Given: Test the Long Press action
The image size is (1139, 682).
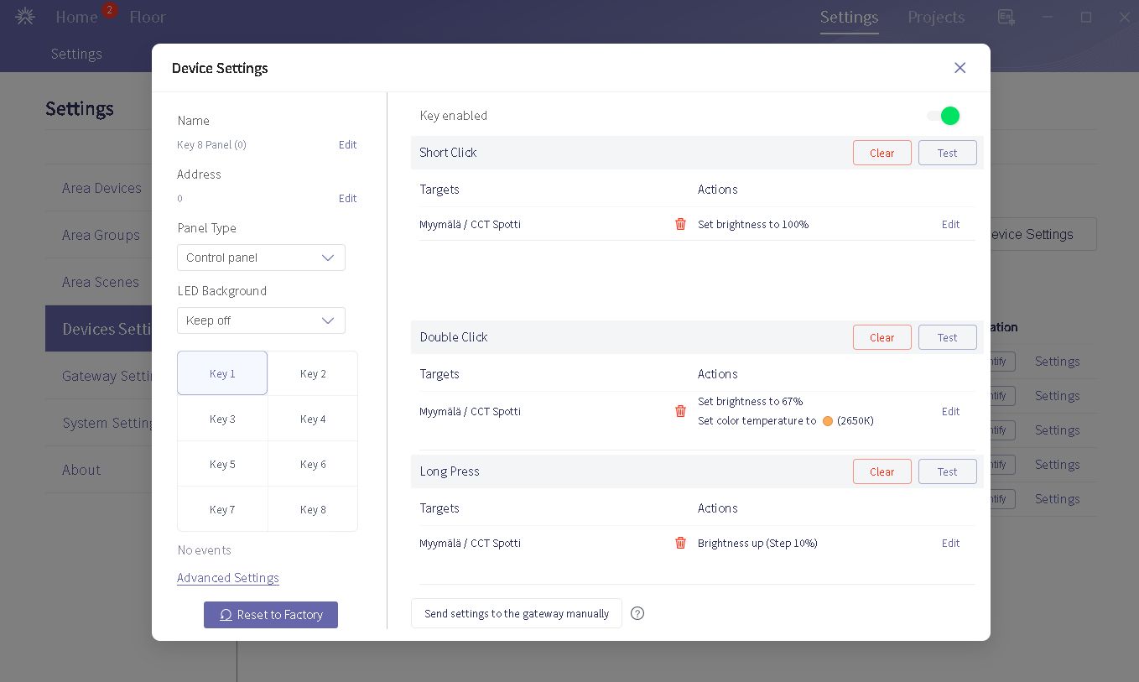Looking at the screenshot, I should (x=947, y=471).
